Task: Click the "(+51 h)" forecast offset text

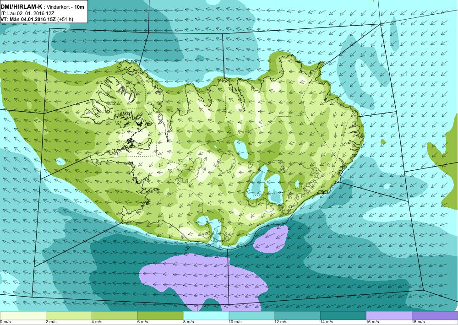Action: click(x=65, y=20)
